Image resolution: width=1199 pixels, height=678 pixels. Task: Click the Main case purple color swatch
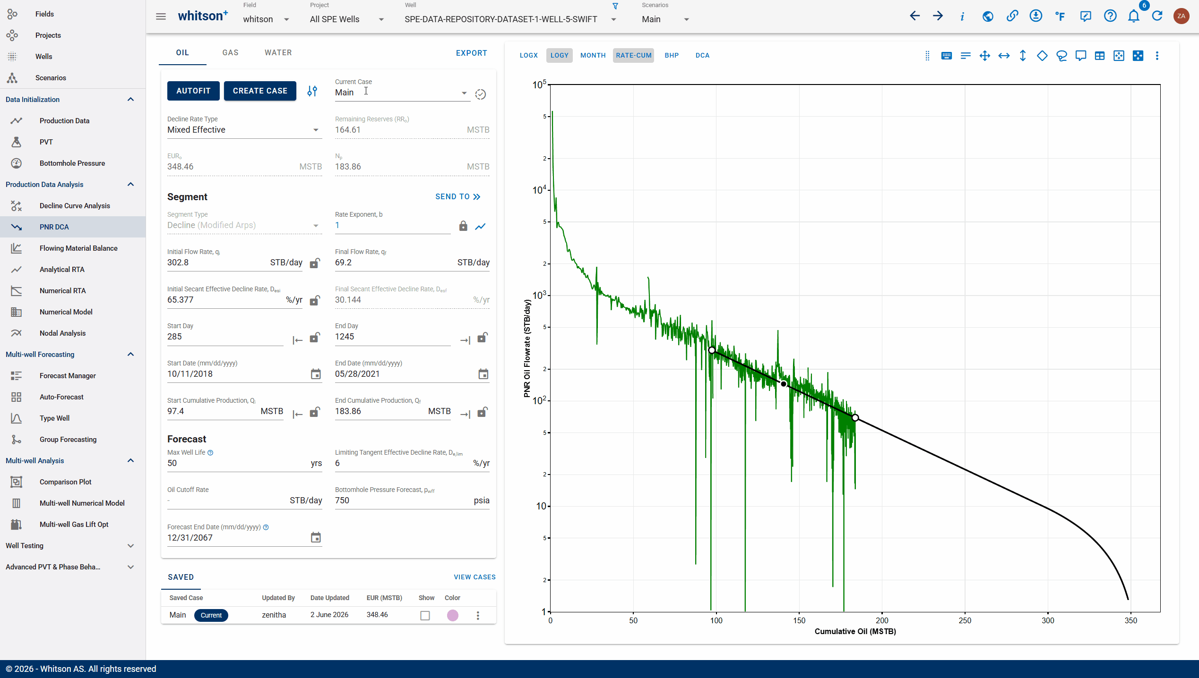point(453,615)
